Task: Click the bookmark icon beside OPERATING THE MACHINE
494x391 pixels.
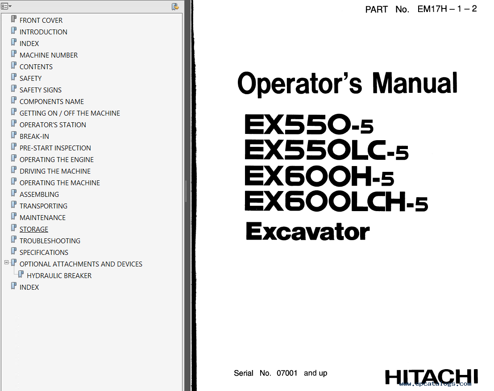Action: 13,182
